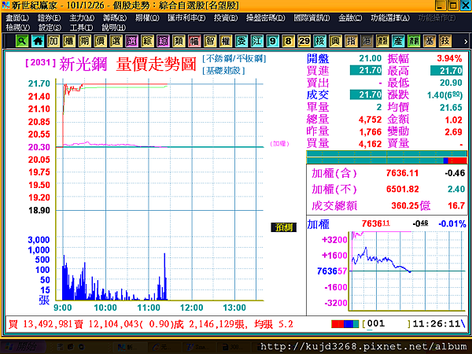Open the 說明(H) help menu

tap(113, 28)
